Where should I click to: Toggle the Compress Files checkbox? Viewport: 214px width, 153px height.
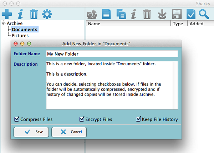[17, 119]
